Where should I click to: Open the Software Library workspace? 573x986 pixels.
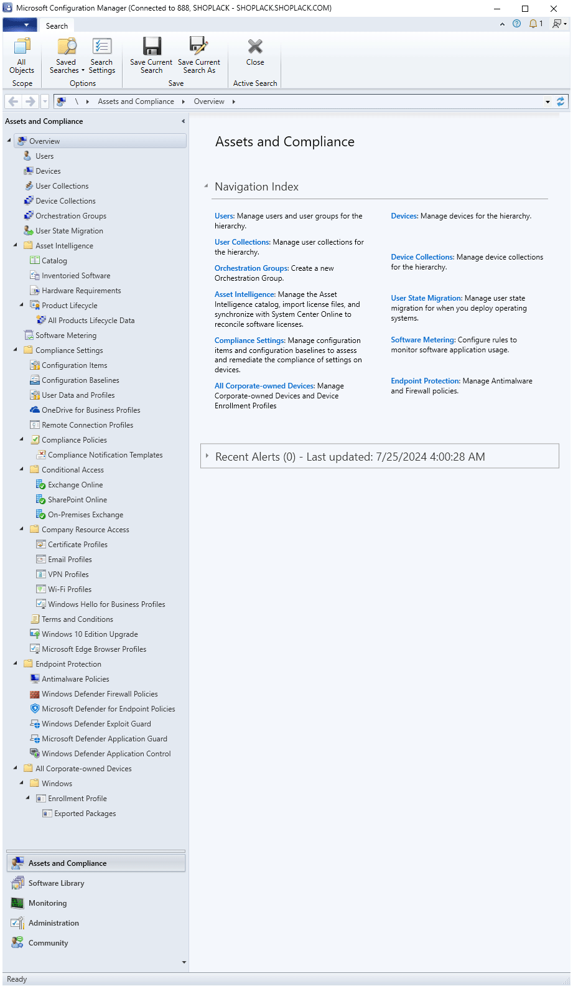[56, 883]
